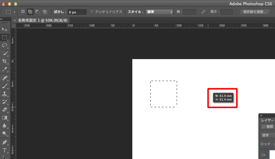Click the red close window button
The width and height of the screenshot is (275, 159).
point(3,4)
